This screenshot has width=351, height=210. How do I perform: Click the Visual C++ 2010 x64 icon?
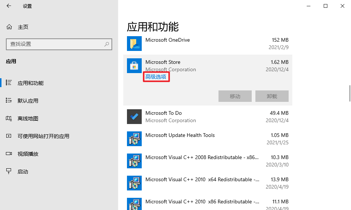[134, 183]
